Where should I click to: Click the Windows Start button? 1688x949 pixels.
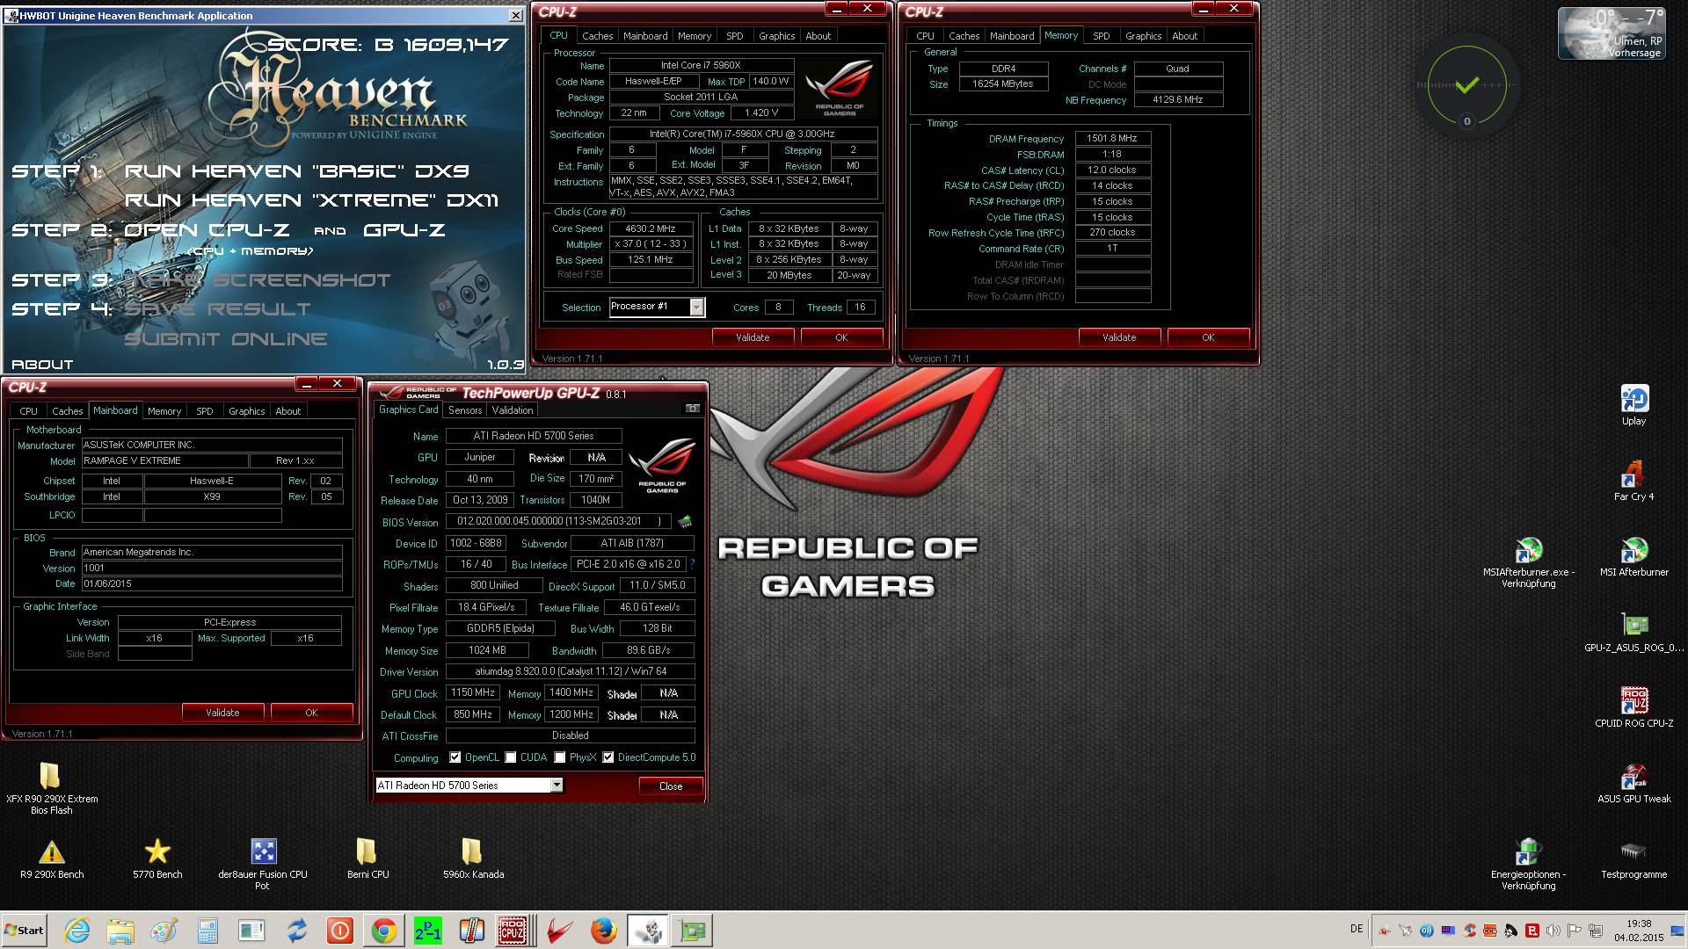pyautogui.click(x=25, y=931)
